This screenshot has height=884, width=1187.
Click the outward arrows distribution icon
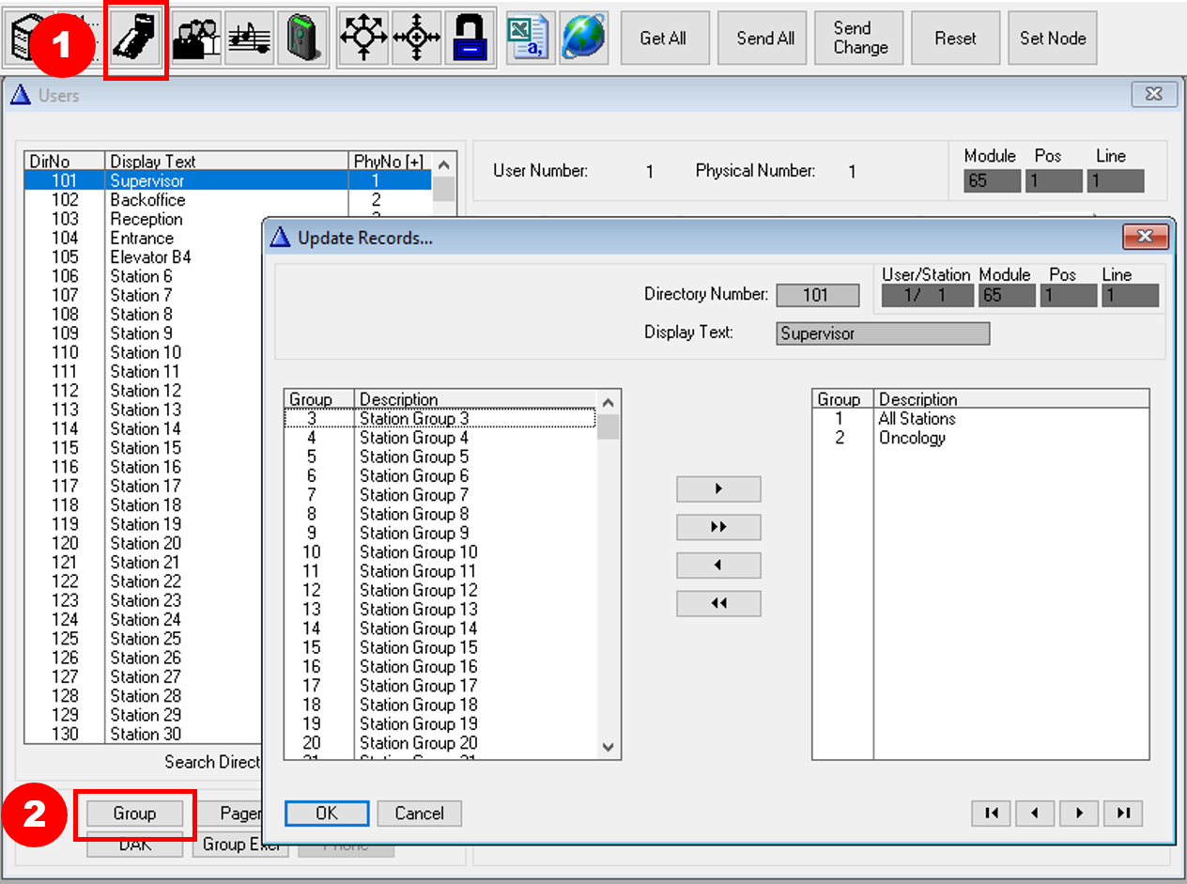(x=362, y=39)
